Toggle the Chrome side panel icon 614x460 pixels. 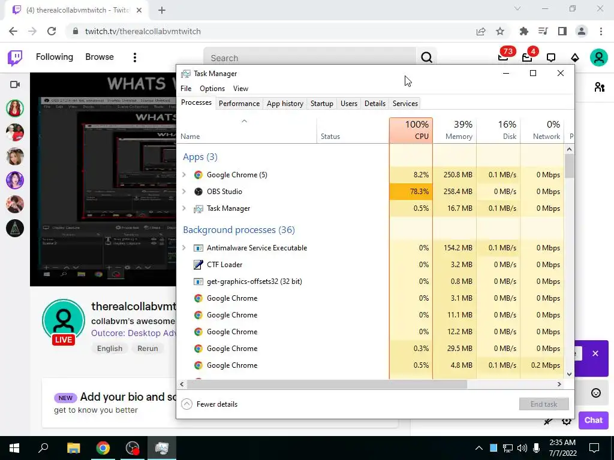tap(562, 31)
